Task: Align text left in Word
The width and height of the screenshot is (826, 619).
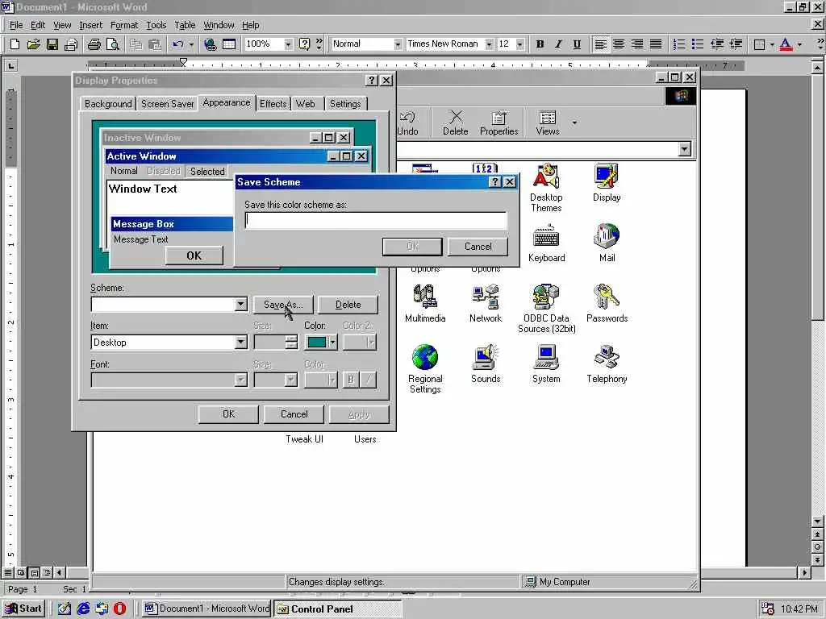Action: [600, 44]
